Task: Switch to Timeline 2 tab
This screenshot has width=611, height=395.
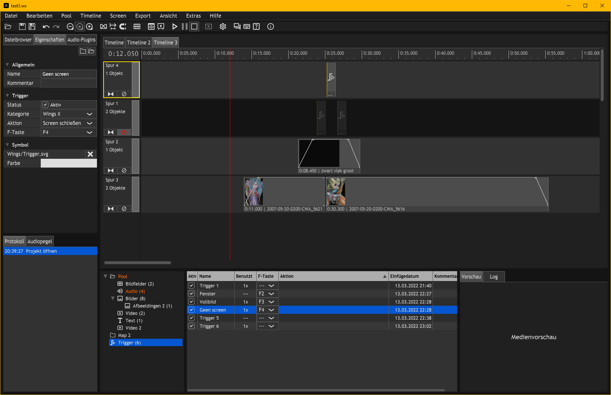Action: [139, 43]
